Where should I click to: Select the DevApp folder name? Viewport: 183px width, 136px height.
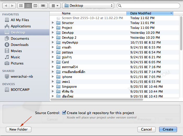(68, 33)
